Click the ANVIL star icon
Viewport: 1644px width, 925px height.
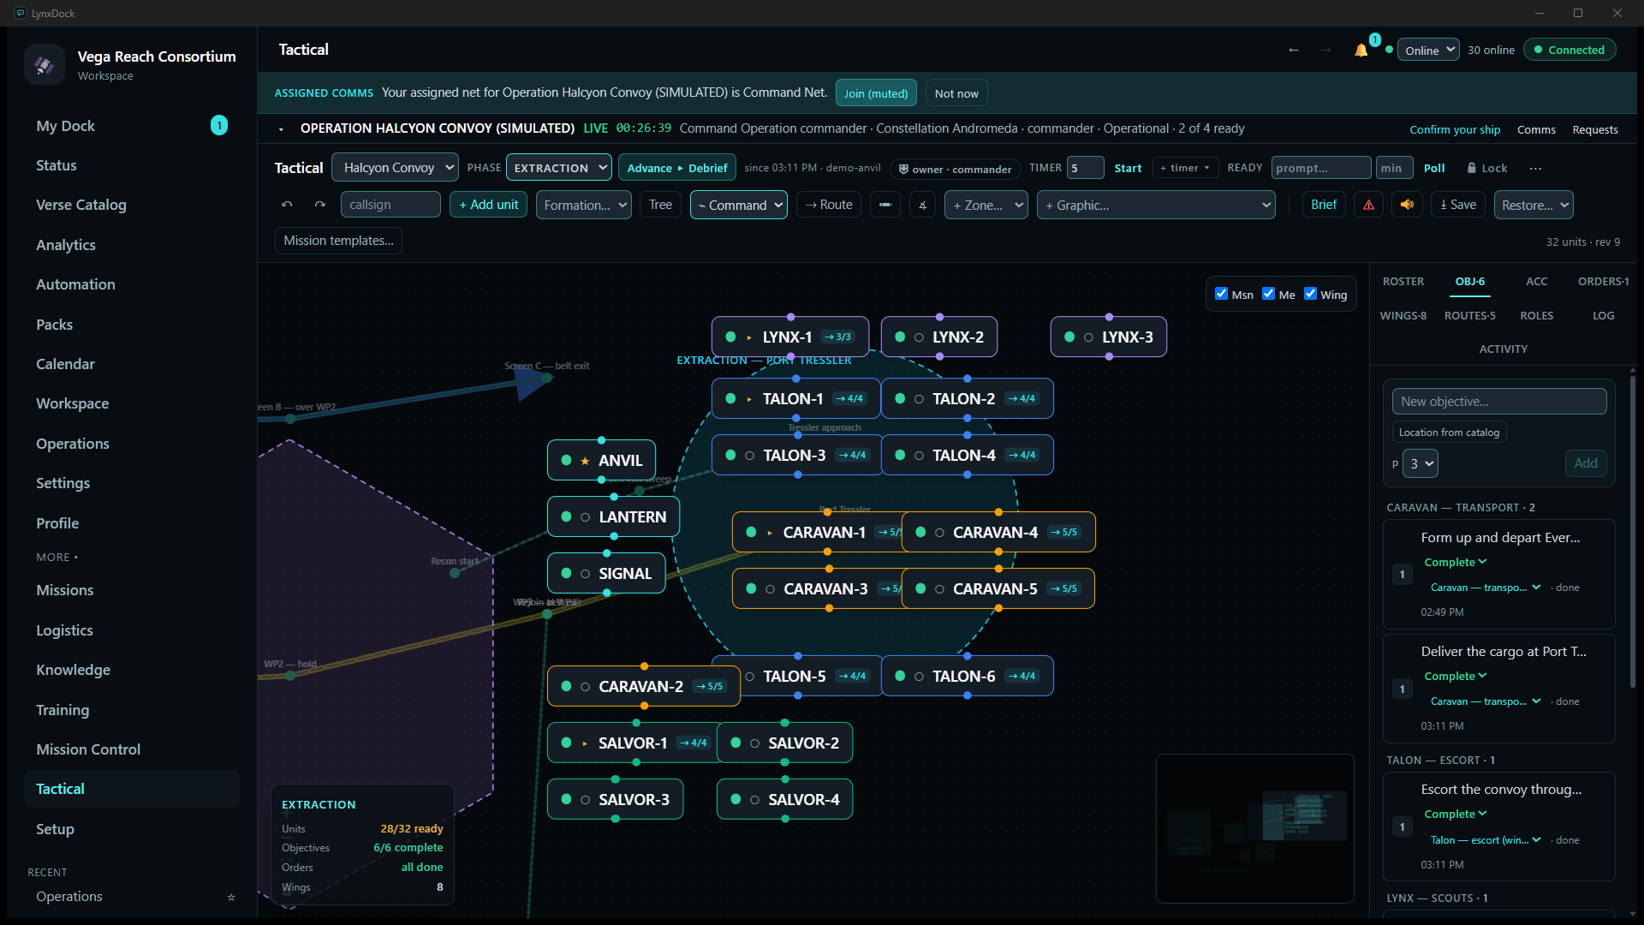click(585, 461)
